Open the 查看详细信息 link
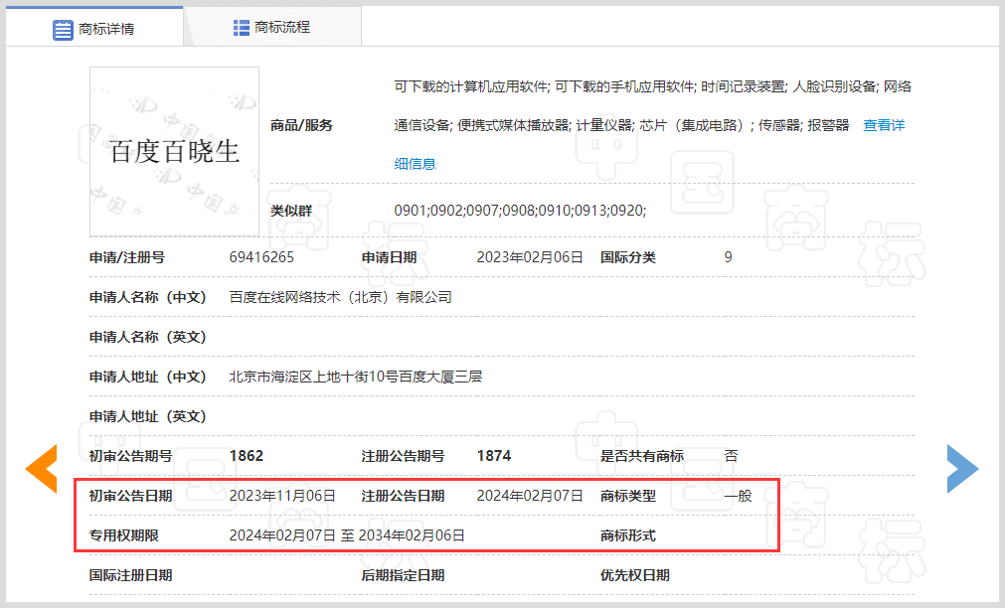The width and height of the screenshot is (1005, 608). pyautogui.click(x=883, y=125)
